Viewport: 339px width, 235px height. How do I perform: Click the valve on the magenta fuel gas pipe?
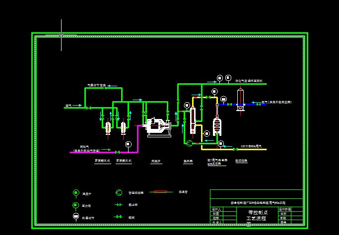(x=118, y=152)
